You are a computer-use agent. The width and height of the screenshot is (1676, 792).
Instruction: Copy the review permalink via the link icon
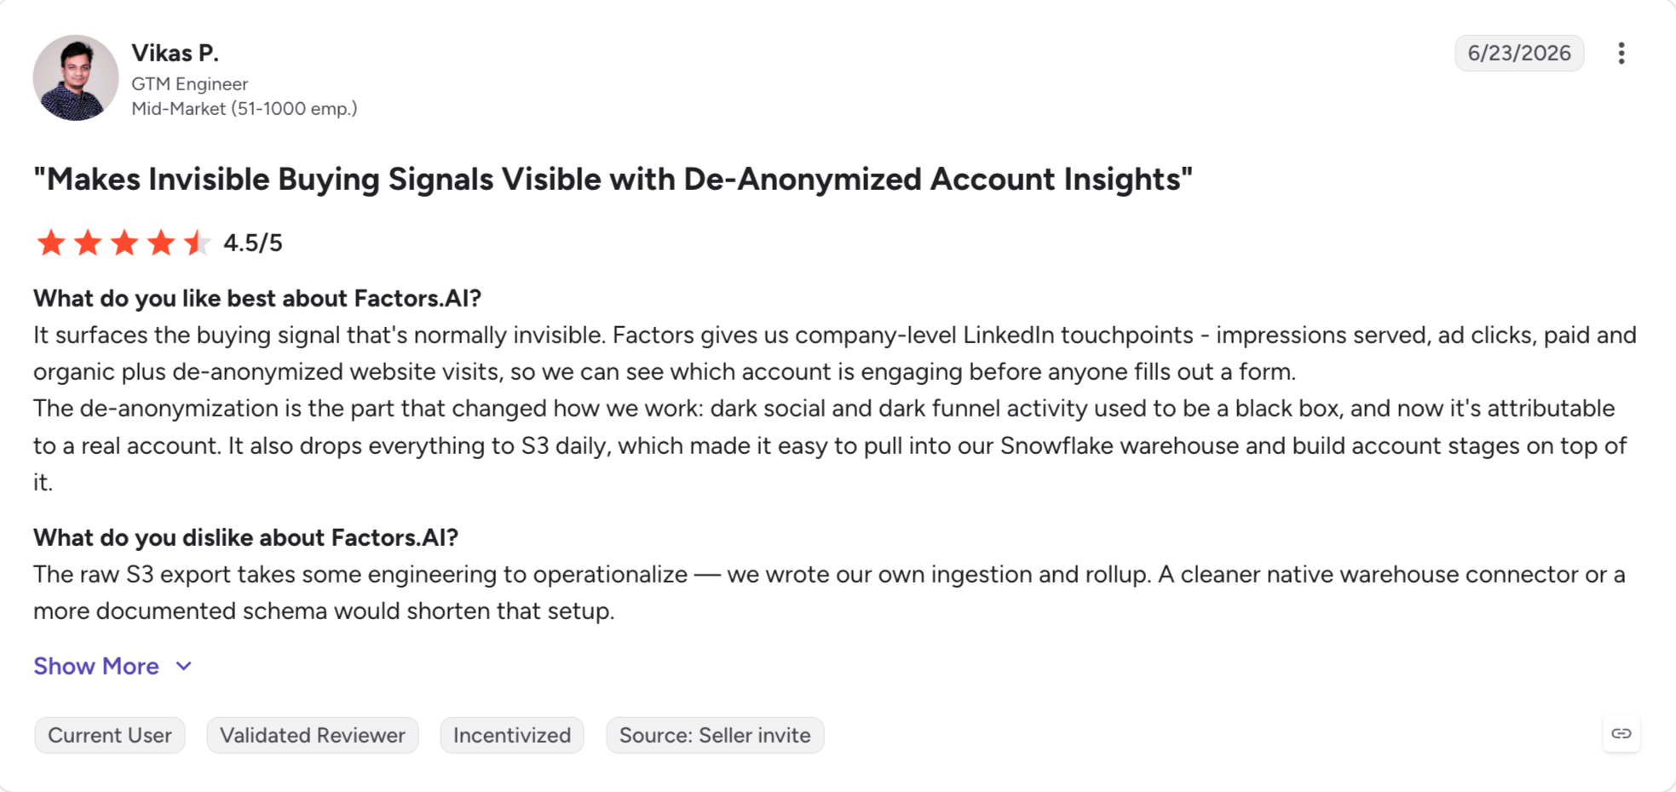[x=1621, y=733]
